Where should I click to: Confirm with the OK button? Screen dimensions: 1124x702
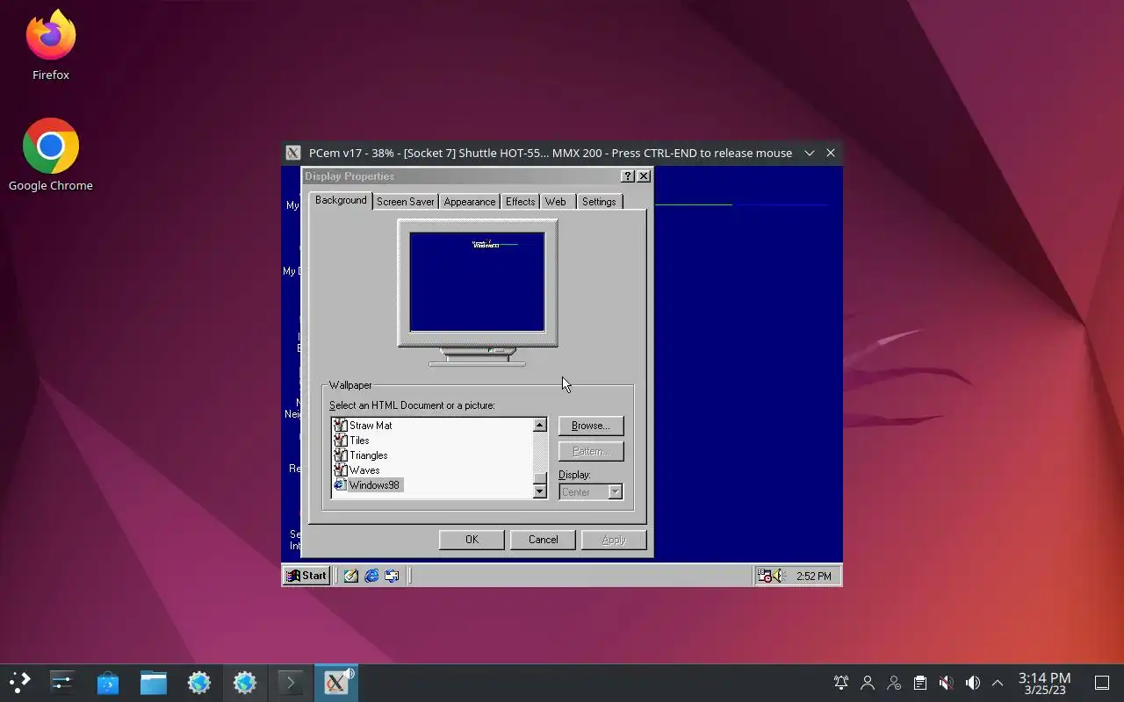pos(472,540)
